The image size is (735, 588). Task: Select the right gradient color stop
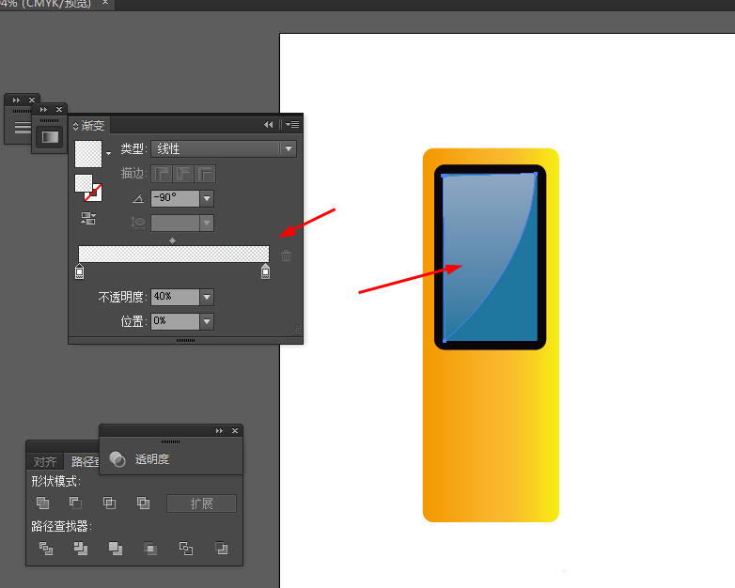(x=265, y=271)
